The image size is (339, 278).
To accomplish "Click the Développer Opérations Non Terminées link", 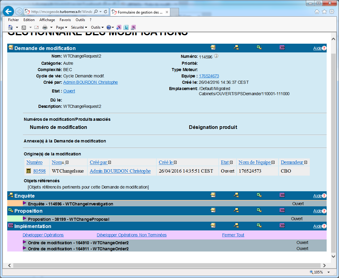I will pyautogui.click(x=131, y=235).
